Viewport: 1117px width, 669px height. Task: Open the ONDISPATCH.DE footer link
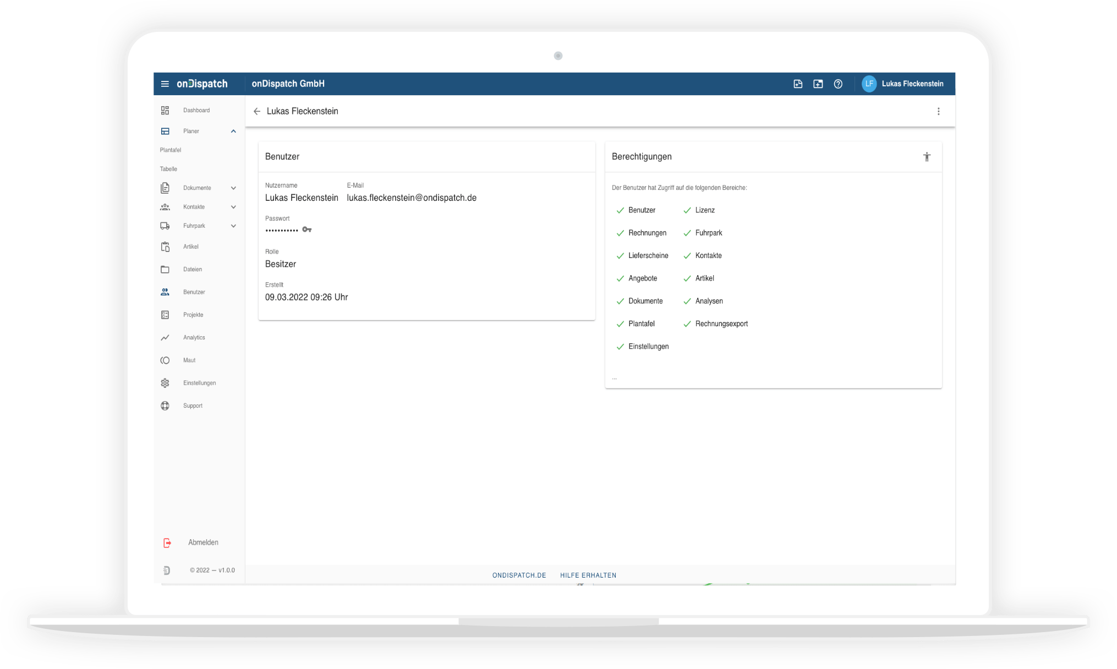point(519,575)
